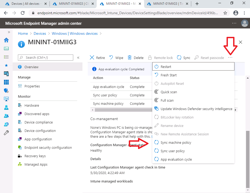Open Overview in device menu
Image resolution: width=250 pixels, height=193 pixels.
(x=47, y=67)
